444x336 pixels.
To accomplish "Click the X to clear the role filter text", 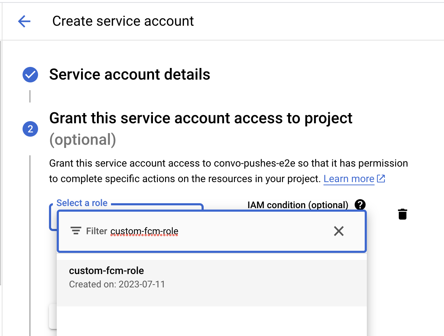I will [x=339, y=231].
